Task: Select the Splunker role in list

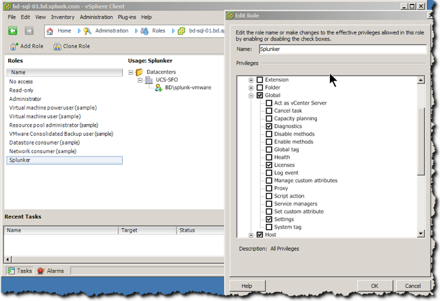Action: tap(65, 160)
